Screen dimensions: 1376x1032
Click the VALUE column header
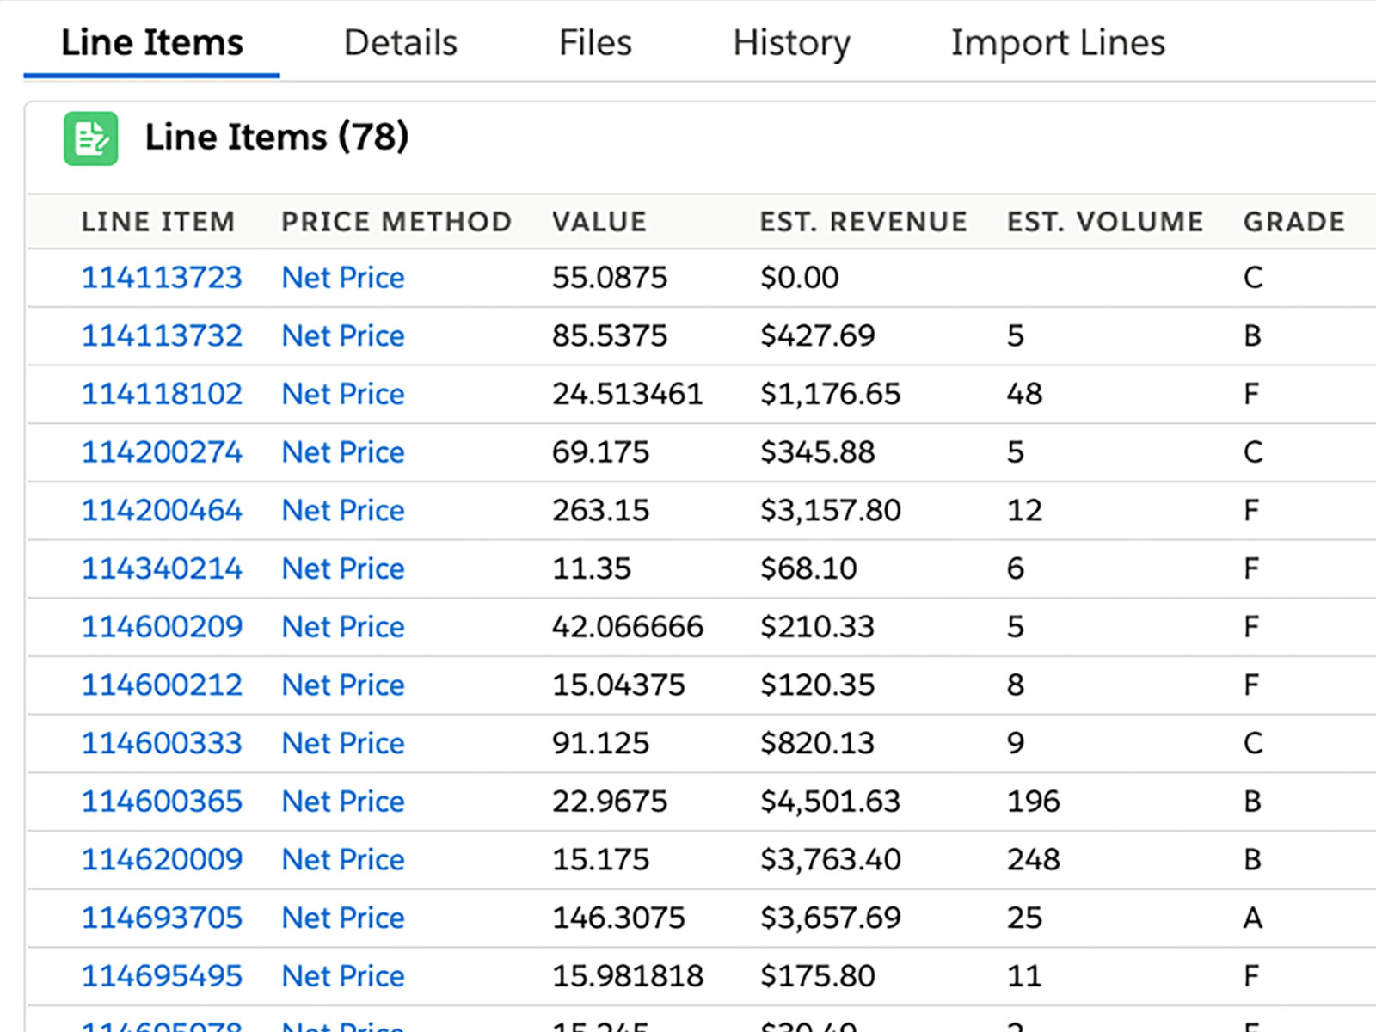pyautogui.click(x=599, y=222)
